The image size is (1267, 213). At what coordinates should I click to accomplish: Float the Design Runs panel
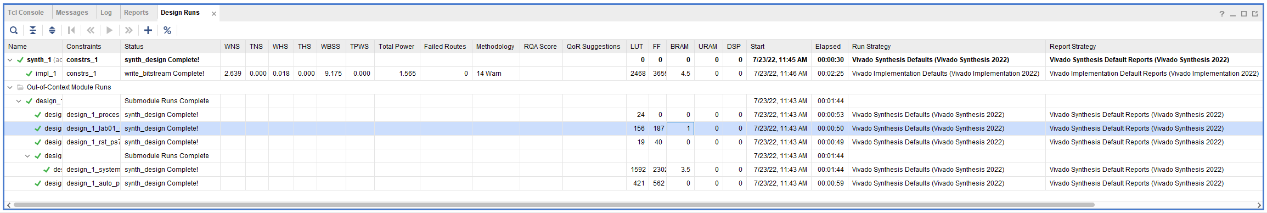1255,14
